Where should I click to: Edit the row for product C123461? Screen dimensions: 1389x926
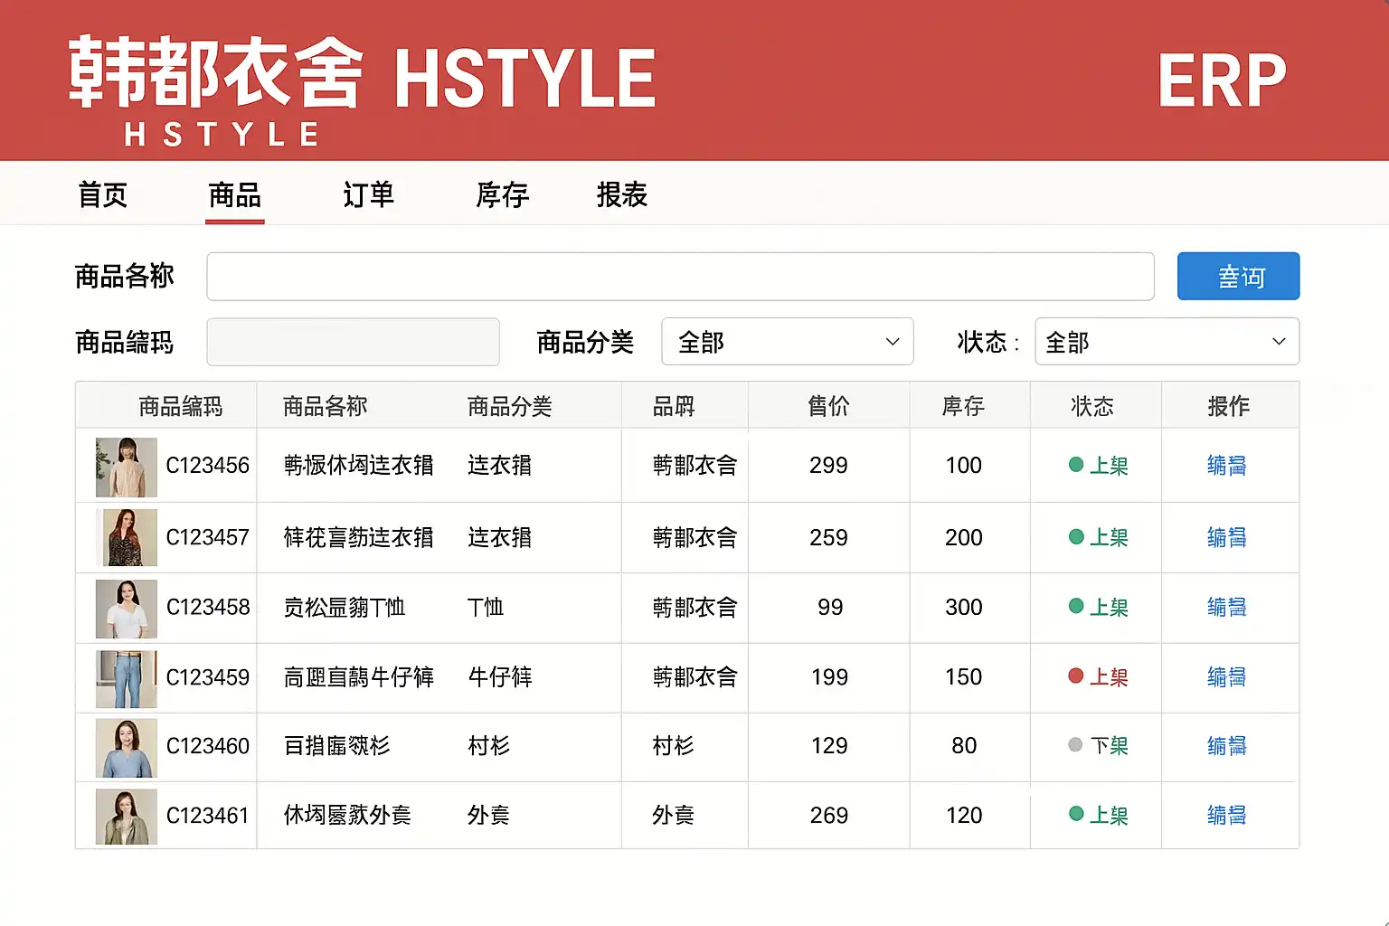pyautogui.click(x=1226, y=816)
